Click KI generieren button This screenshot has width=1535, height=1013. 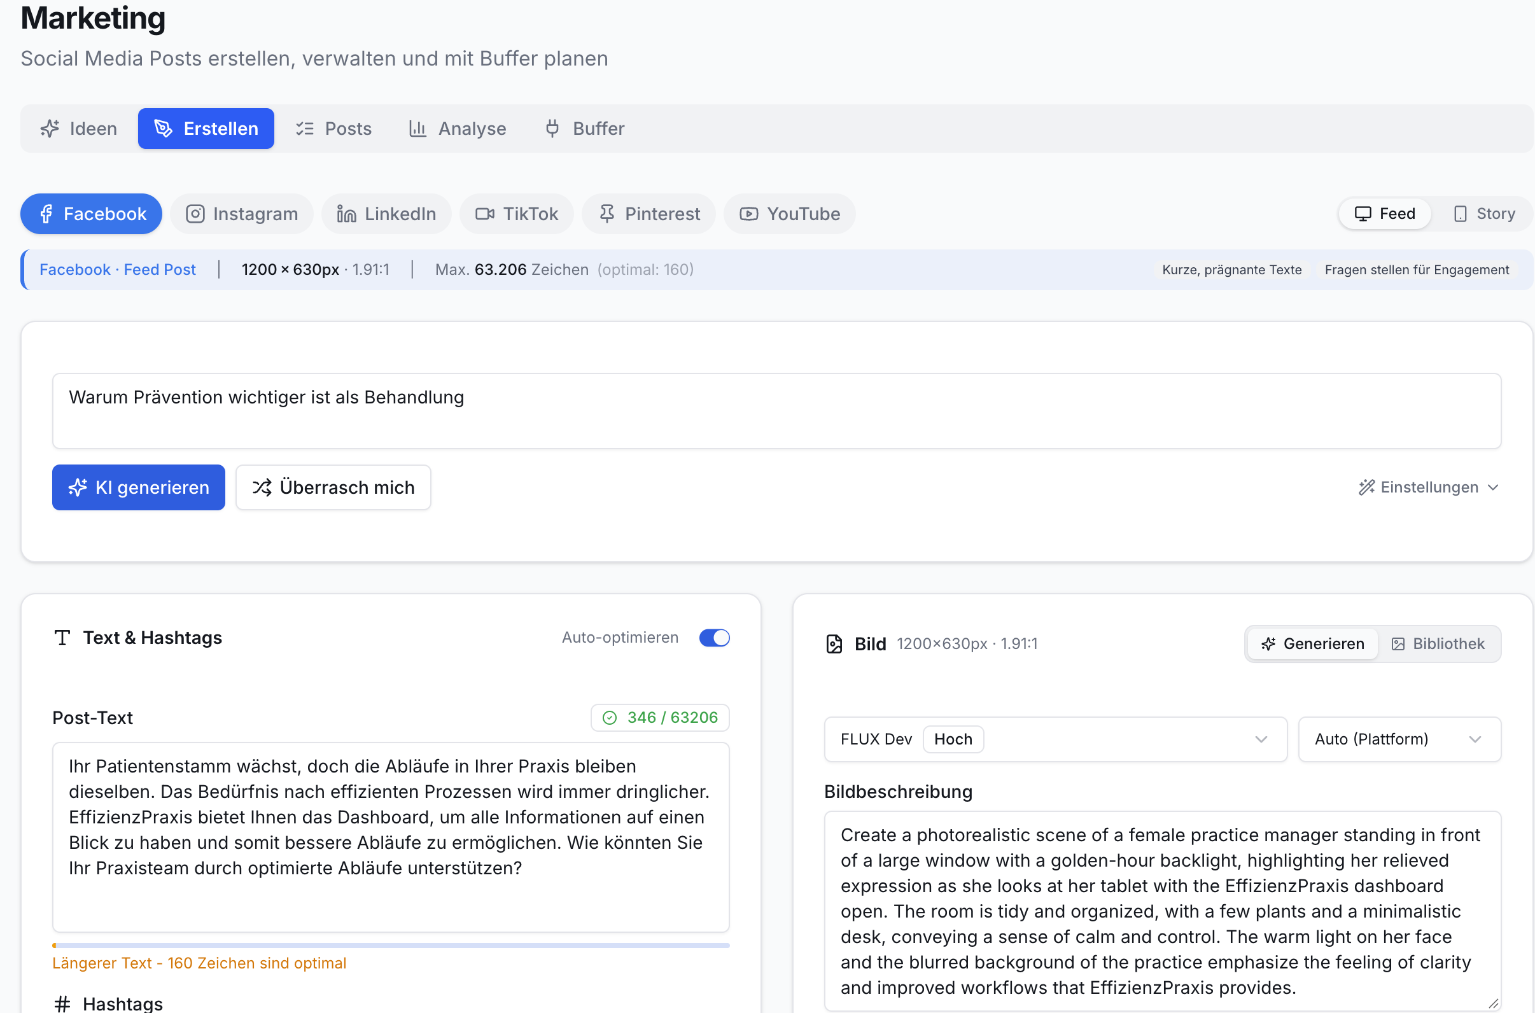click(139, 487)
